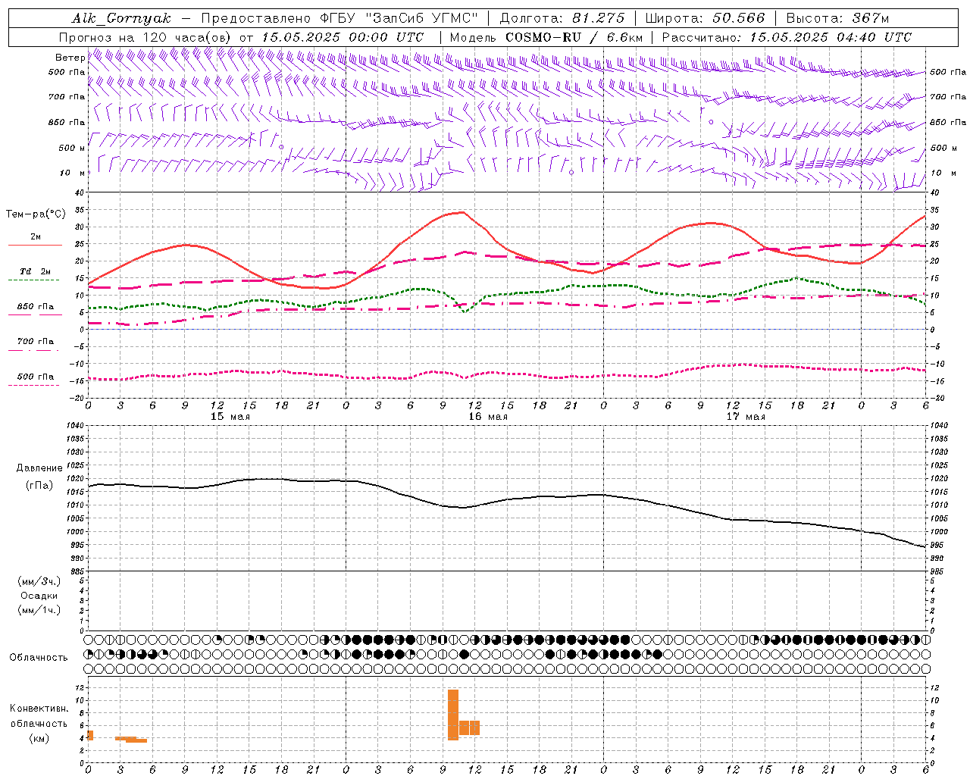Select the text 'Предоставлено ФГБУ "ЗапСиб УГМС"'

click(x=340, y=18)
